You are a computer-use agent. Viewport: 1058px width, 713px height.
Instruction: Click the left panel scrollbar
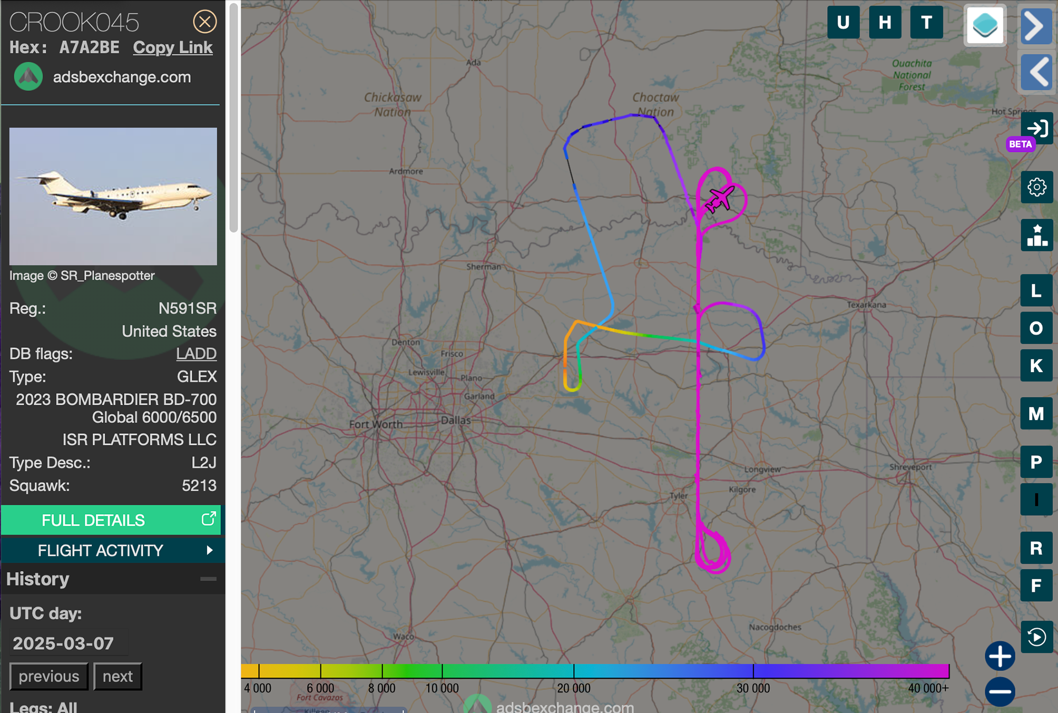coord(234,117)
